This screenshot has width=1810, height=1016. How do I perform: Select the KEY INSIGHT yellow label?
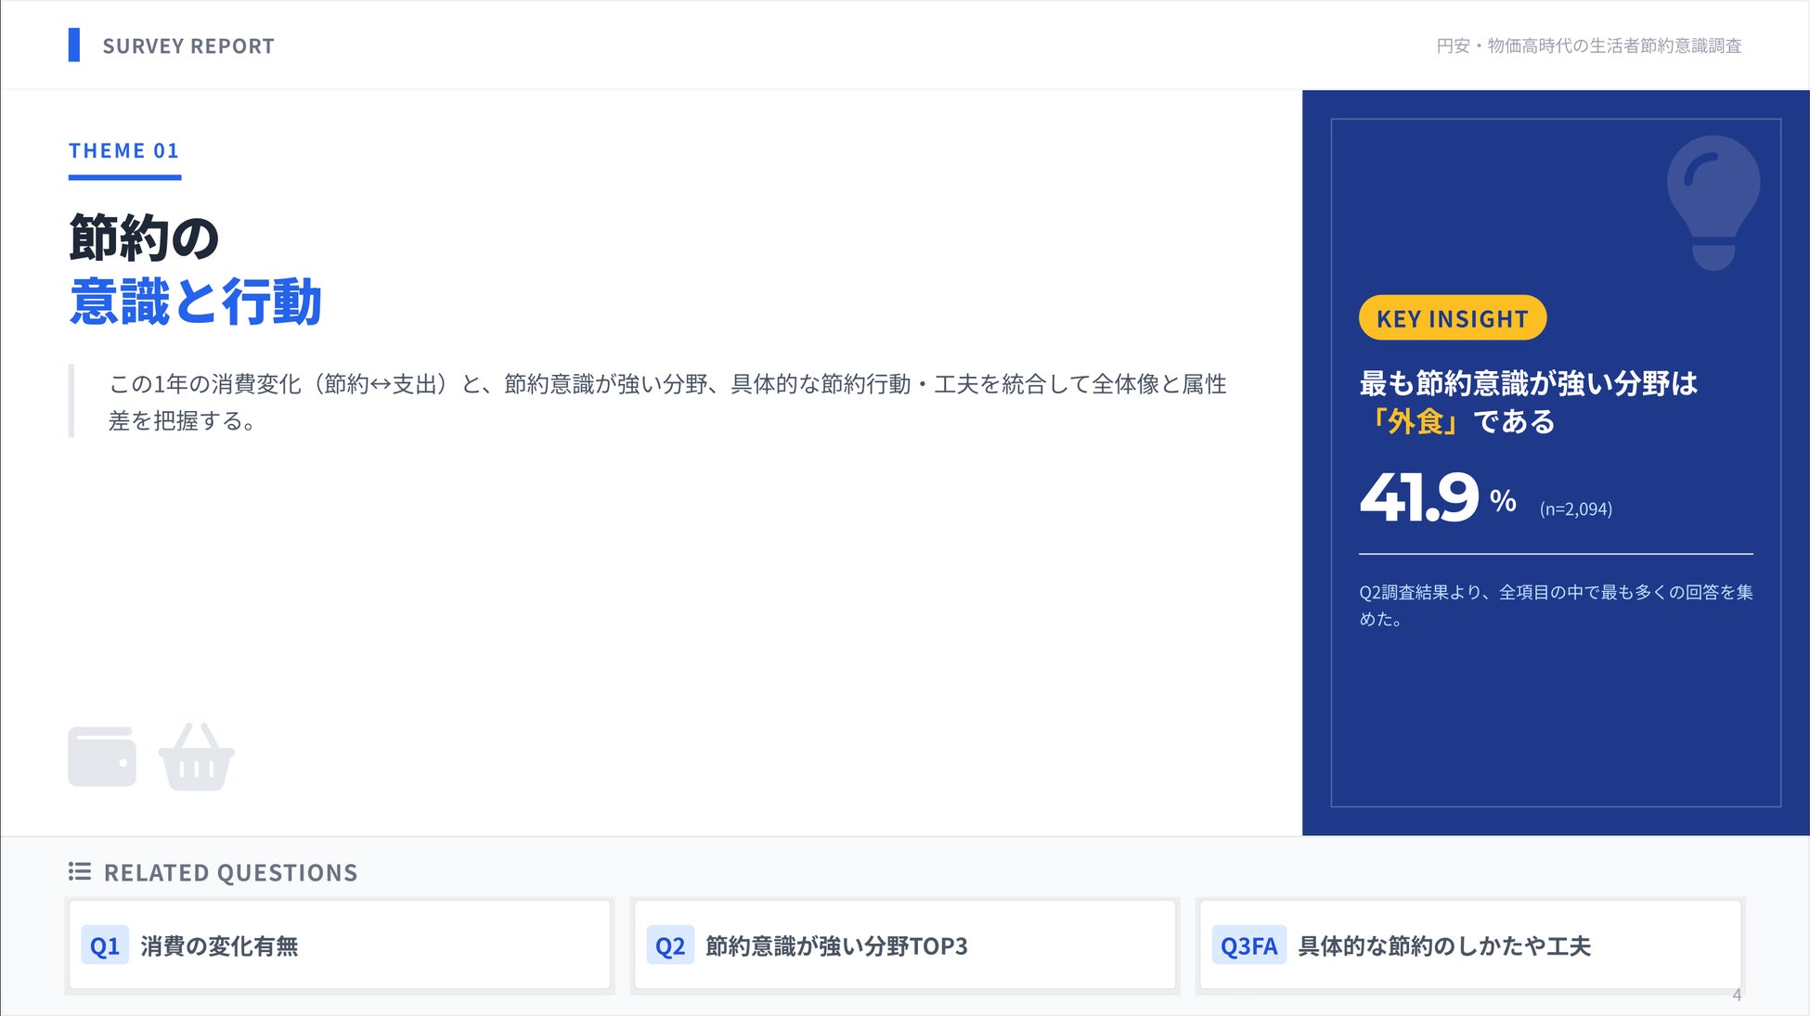[x=1452, y=318]
